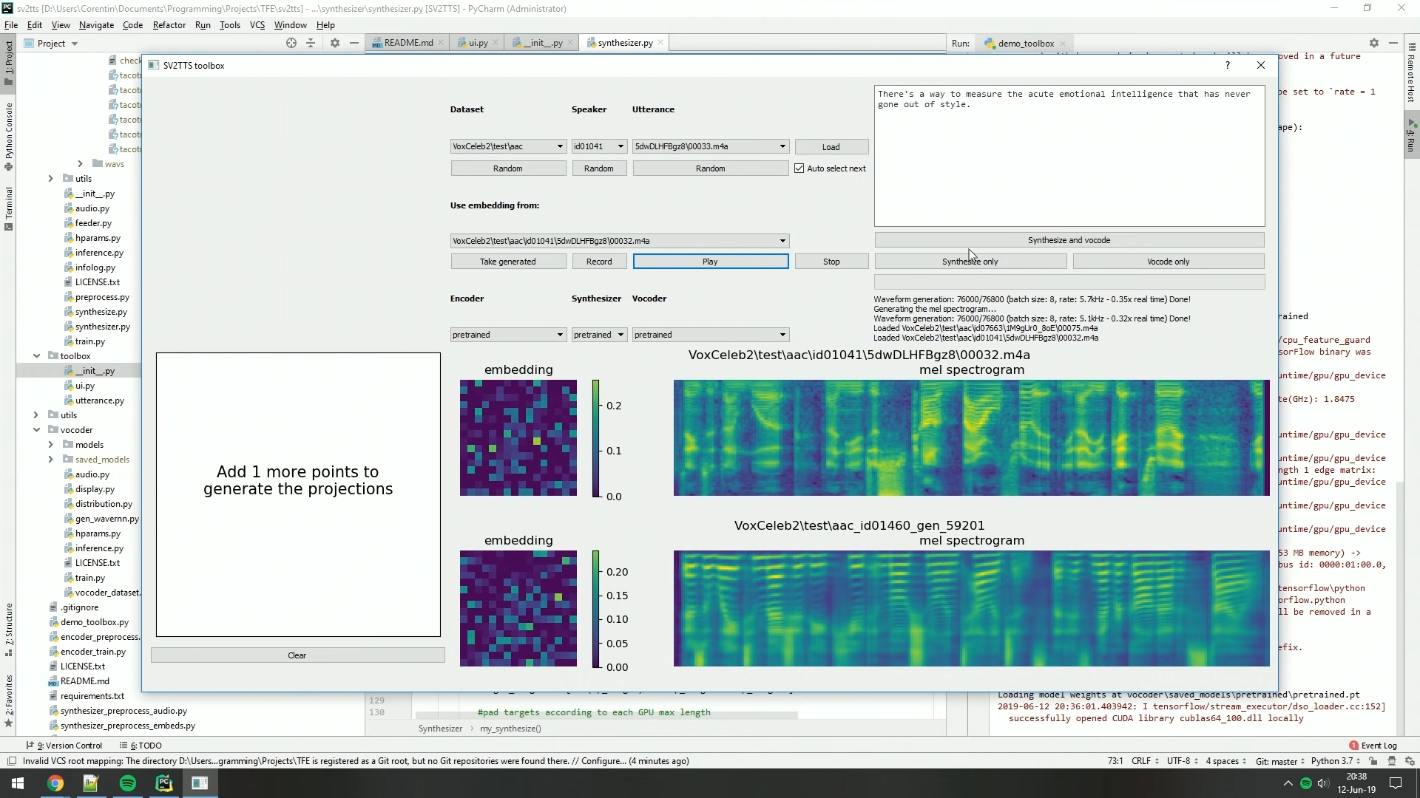Click the 'Stop' audio stop button
The width and height of the screenshot is (1420, 798).
click(831, 261)
